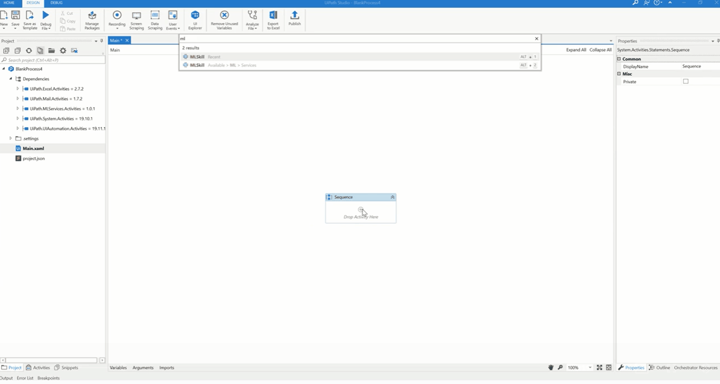Click the Search project field

click(53, 60)
